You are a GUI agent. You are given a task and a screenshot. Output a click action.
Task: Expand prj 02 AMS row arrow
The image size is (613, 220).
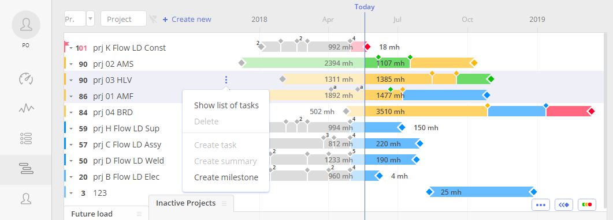click(71, 65)
